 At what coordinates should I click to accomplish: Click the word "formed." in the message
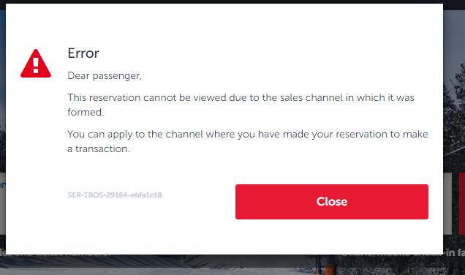point(86,112)
